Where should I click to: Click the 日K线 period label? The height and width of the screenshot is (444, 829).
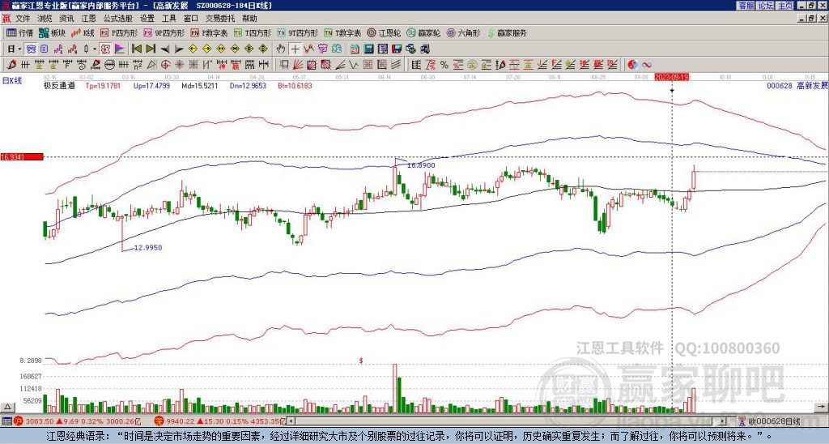coord(12,80)
